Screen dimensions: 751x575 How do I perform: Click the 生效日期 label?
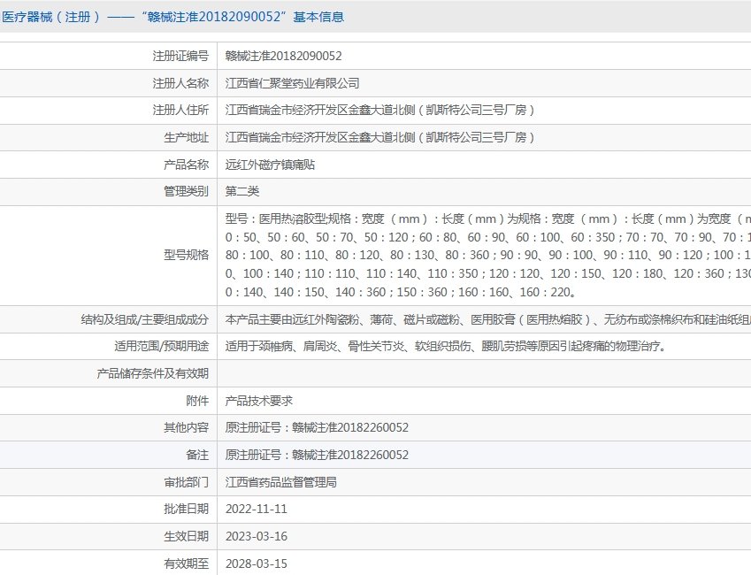click(187, 536)
